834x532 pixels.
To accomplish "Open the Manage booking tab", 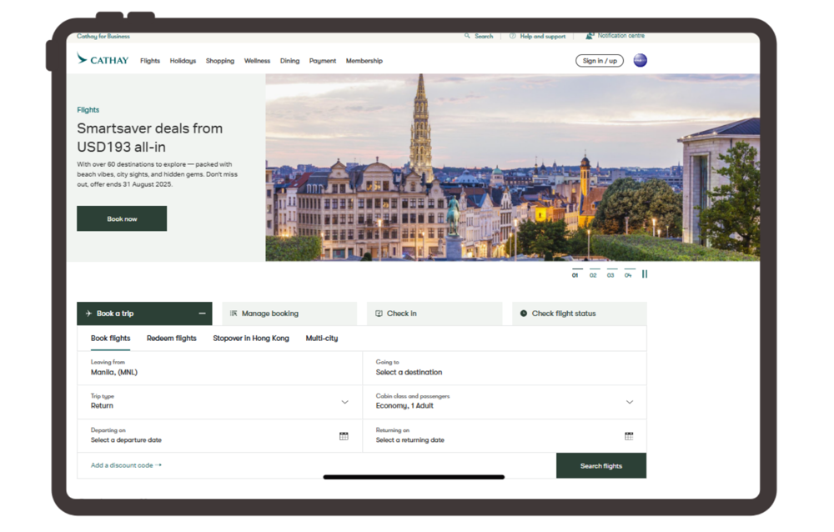I will [x=289, y=314].
